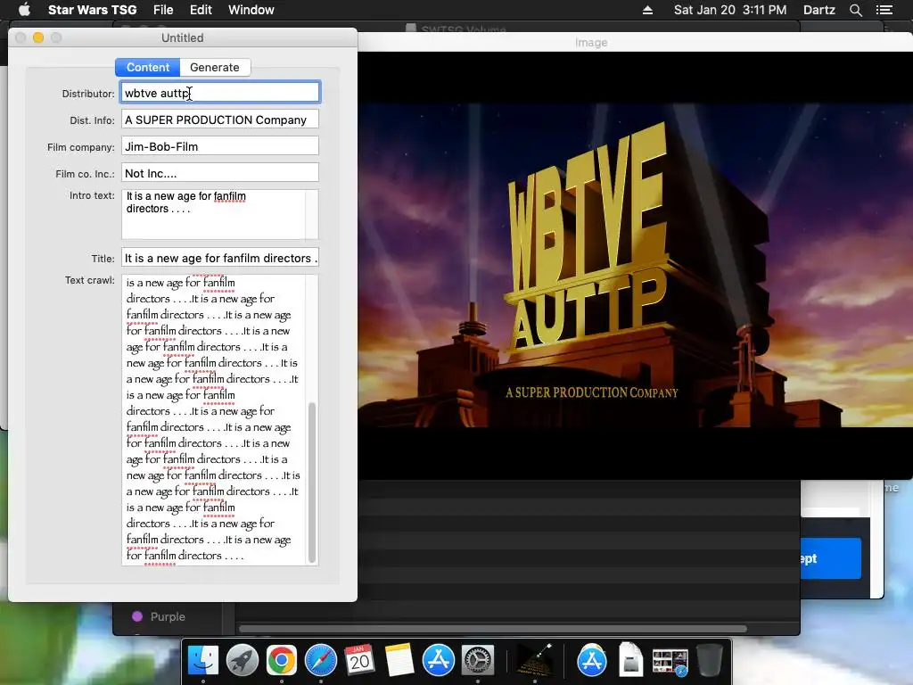The height and width of the screenshot is (685, 913).
Task: Click the date and time in menu bar
Action: click(730, 10)
